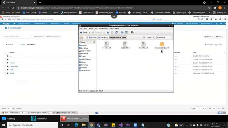Click the Firefox bookmark star in NoMachine session

coord(199,19)
